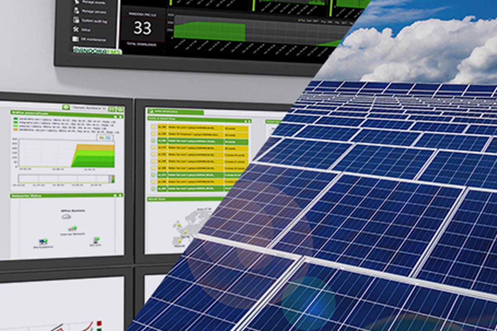Select the first green event row
Screen dimensions: 497x331
coord(203,141)
